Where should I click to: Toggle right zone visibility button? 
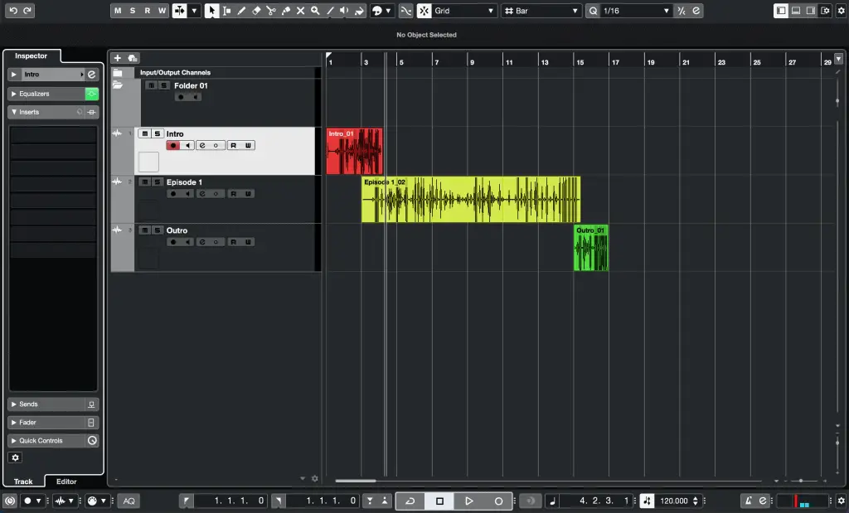point(811,10)
